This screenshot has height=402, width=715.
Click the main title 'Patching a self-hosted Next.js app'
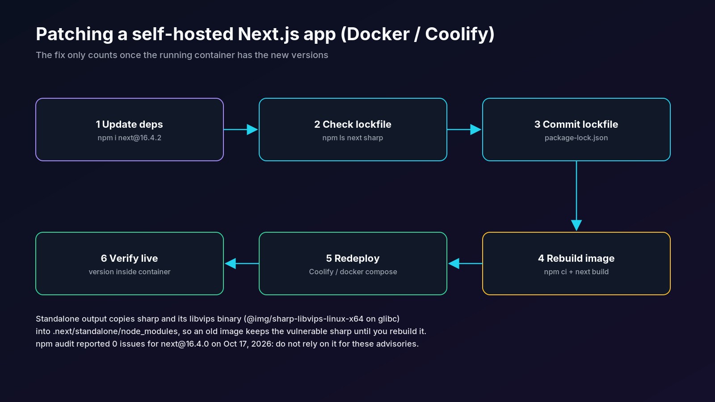coord(265,34)
